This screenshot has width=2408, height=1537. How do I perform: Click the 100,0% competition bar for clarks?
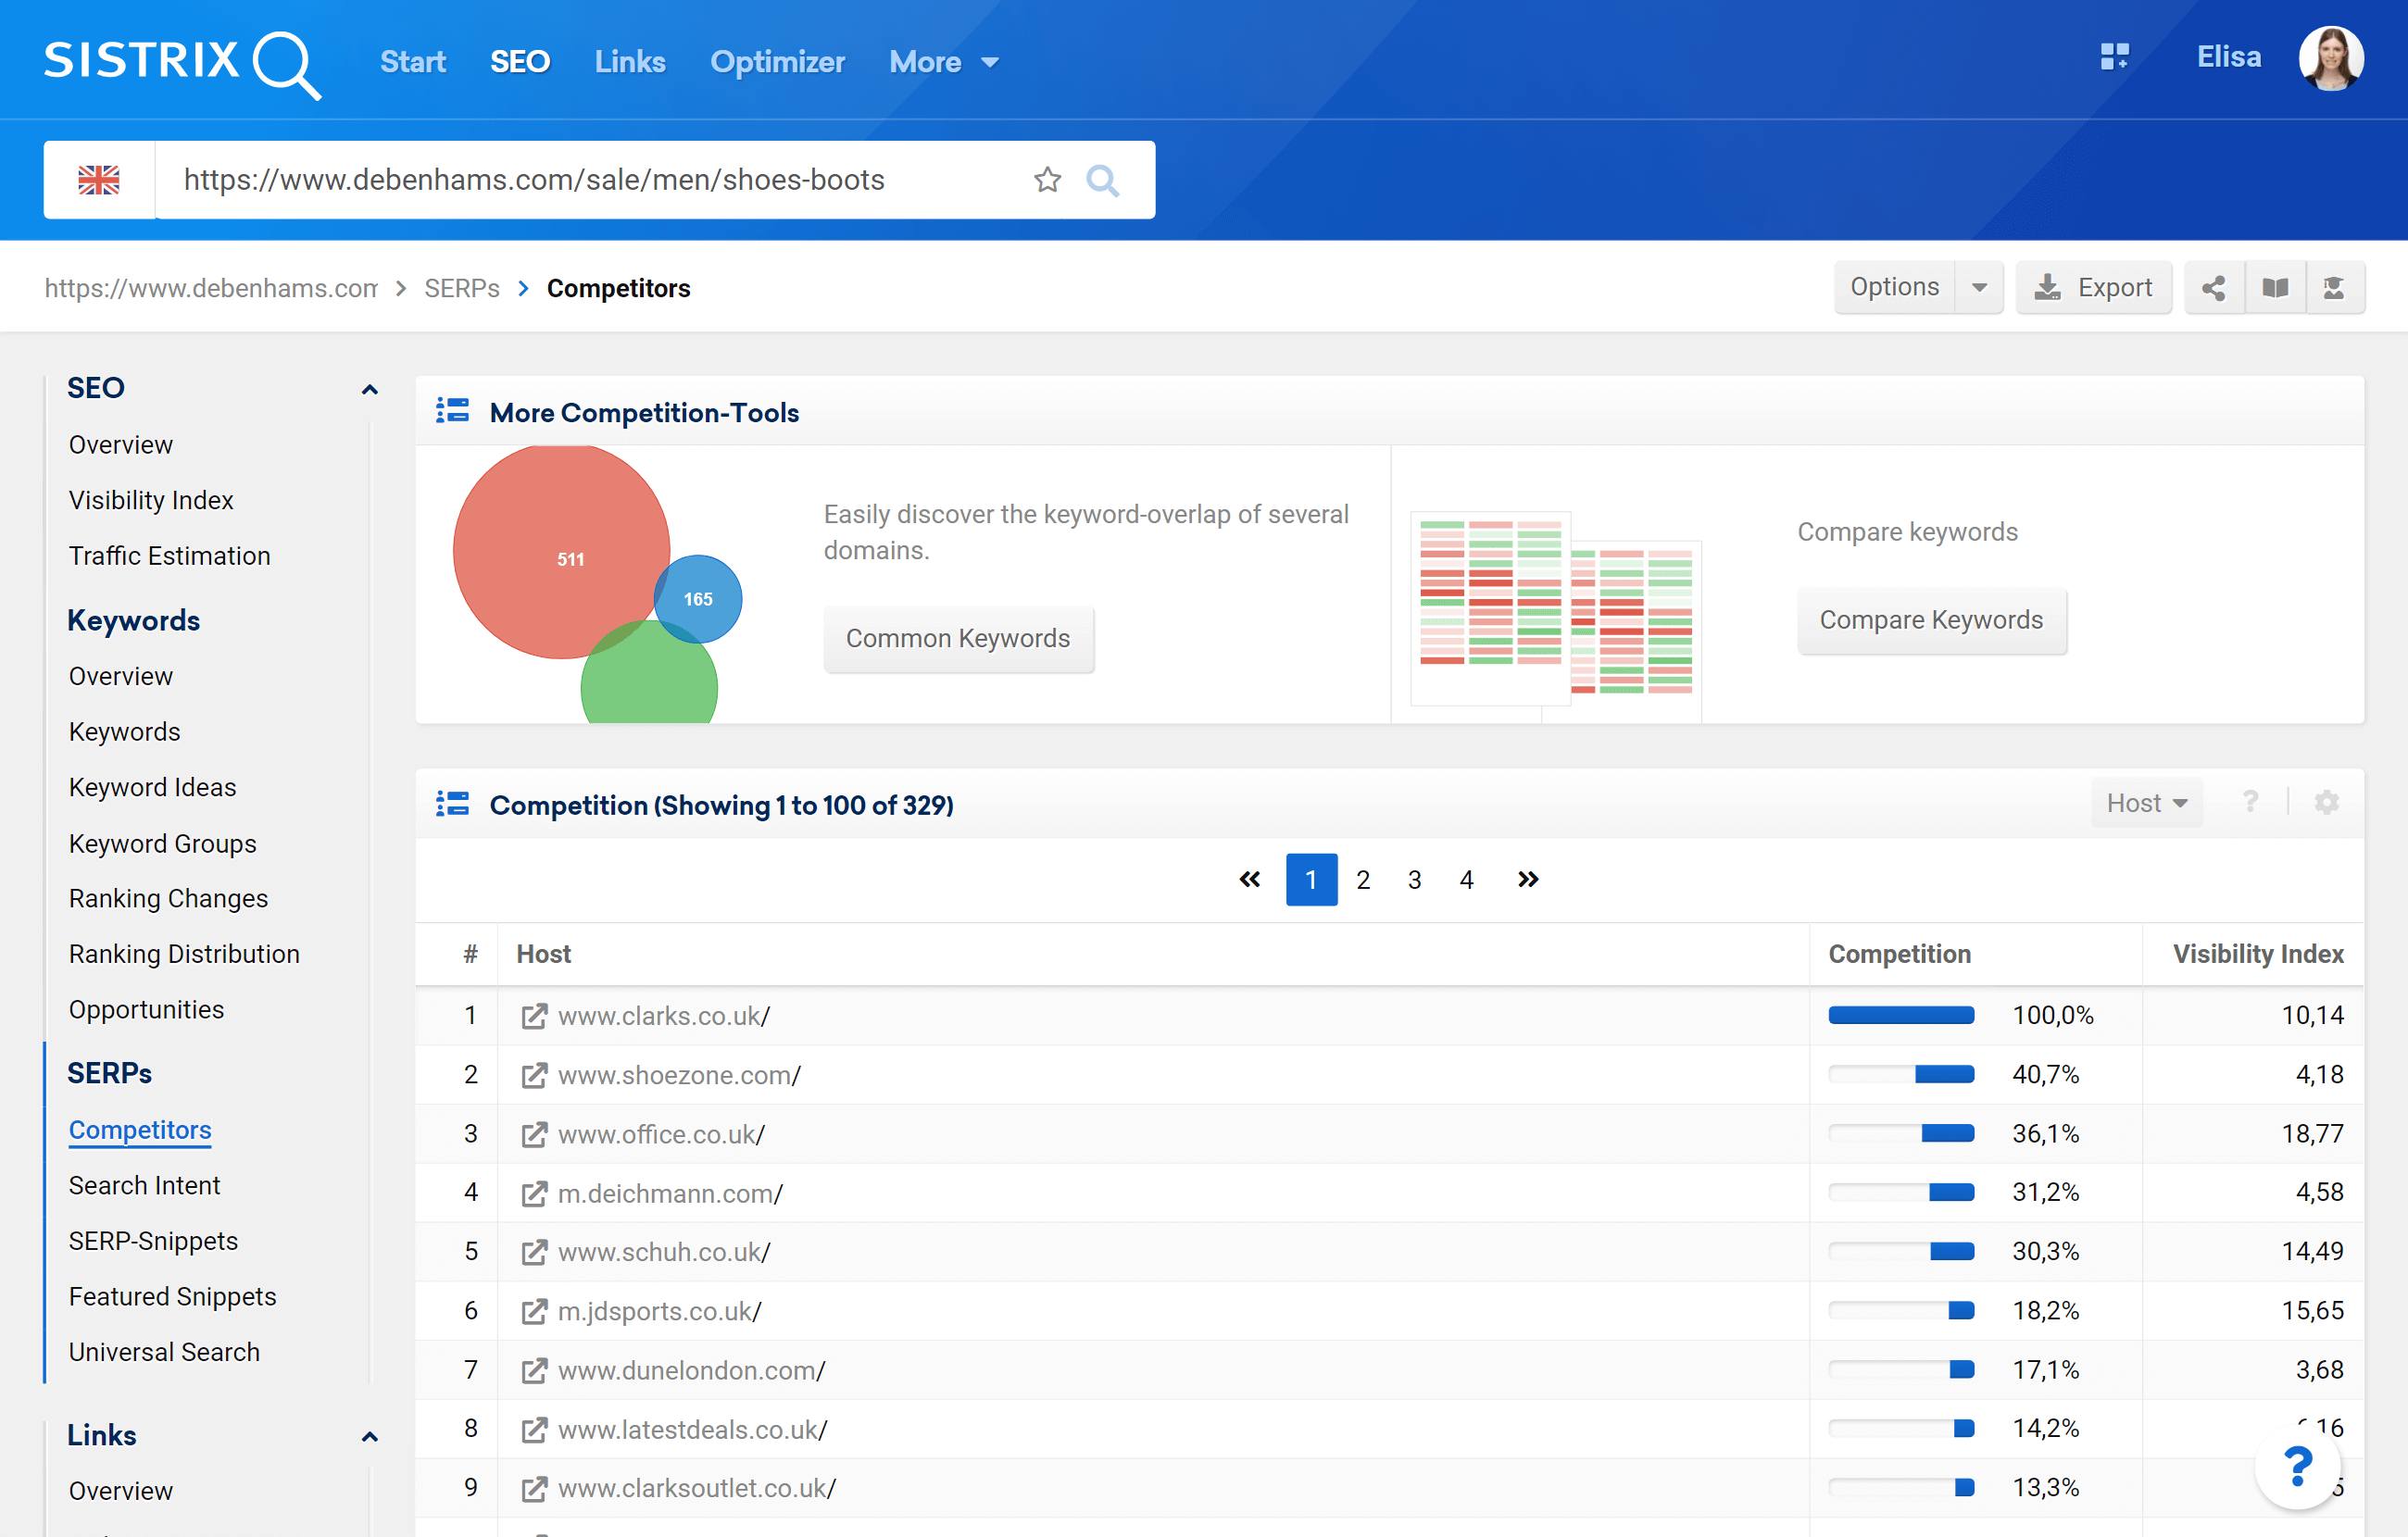[x=1900, y=1016]
